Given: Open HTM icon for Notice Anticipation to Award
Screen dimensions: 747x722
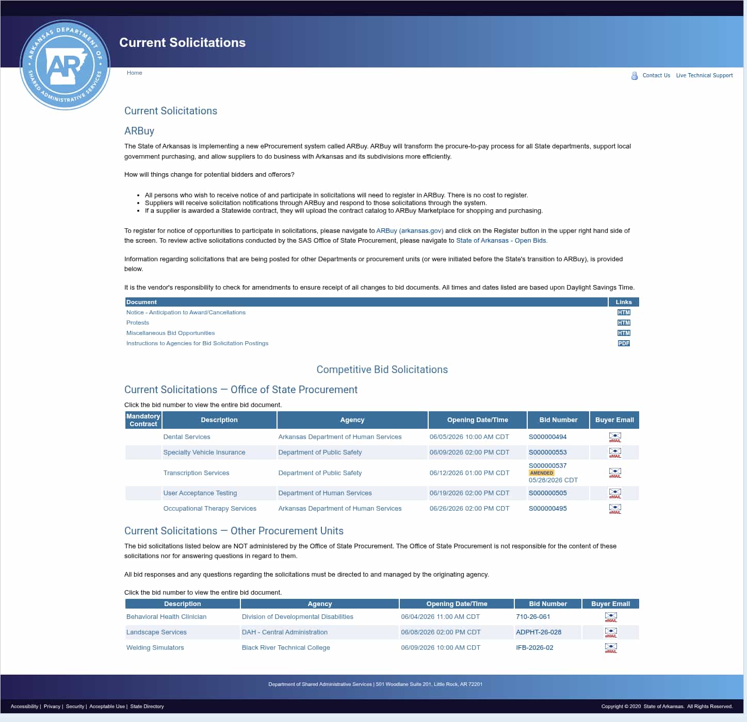Looking at the screenshot, I should click(x=624, y=312).
